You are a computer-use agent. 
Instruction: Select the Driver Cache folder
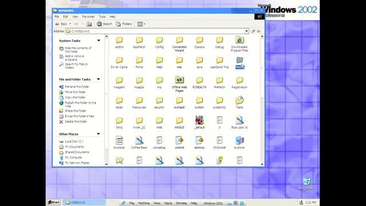[119, 62]
